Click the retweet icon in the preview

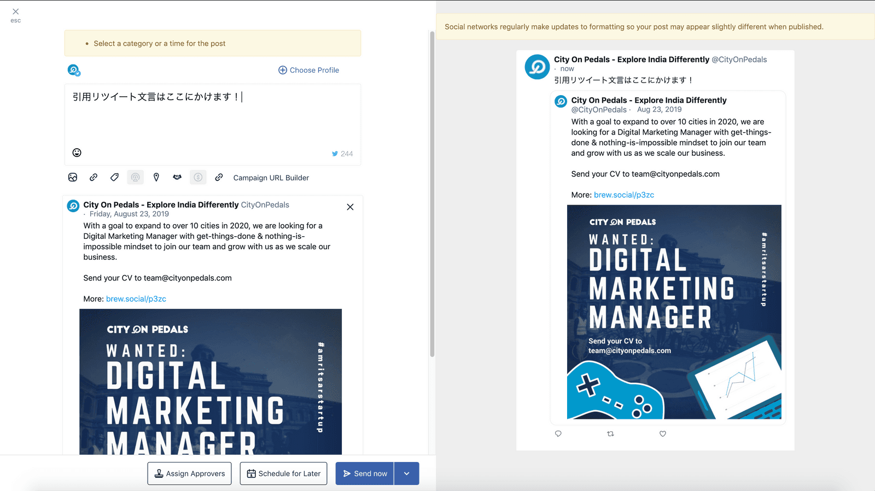point(610,434)
